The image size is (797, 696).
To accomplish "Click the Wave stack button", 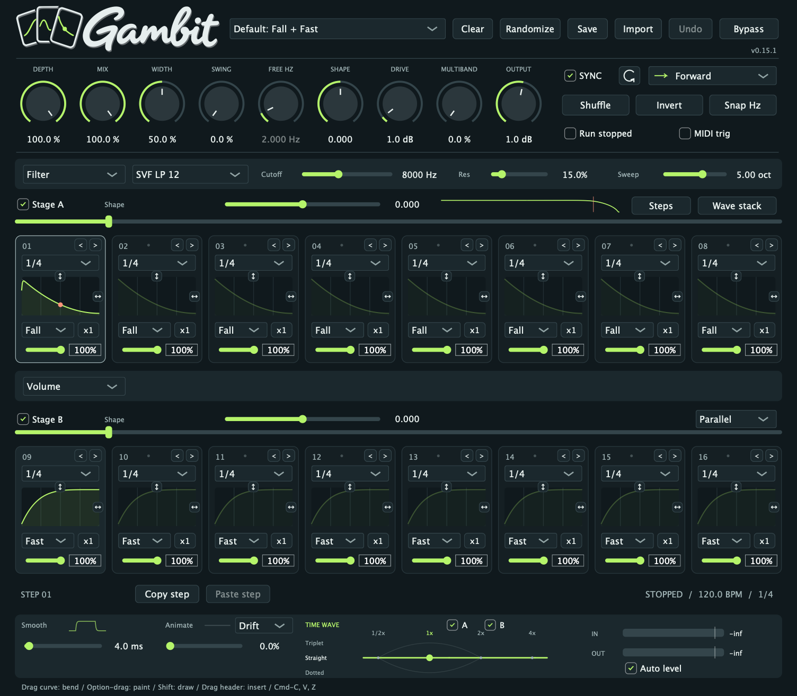I will pyautogui.click(x=737, y=206).
